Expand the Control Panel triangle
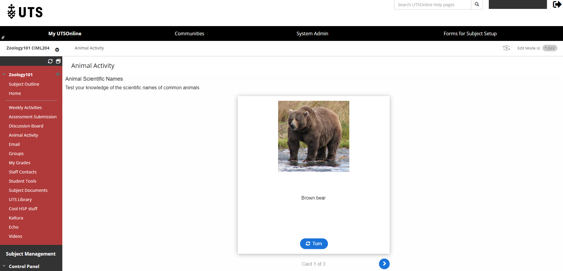The height and width of the screenshot is (271, 563). tap(4, 266)
